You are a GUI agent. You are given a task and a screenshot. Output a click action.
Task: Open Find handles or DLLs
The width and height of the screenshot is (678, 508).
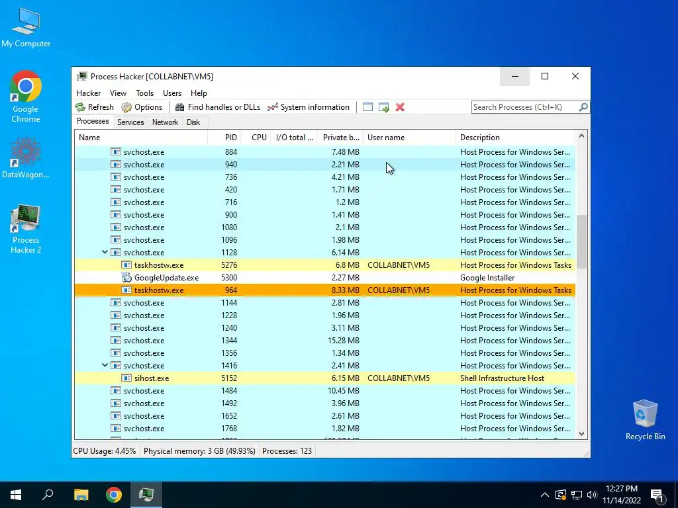pos(217,107)
